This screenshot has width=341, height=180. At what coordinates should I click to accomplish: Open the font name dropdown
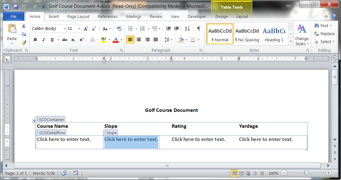point(64,29)
